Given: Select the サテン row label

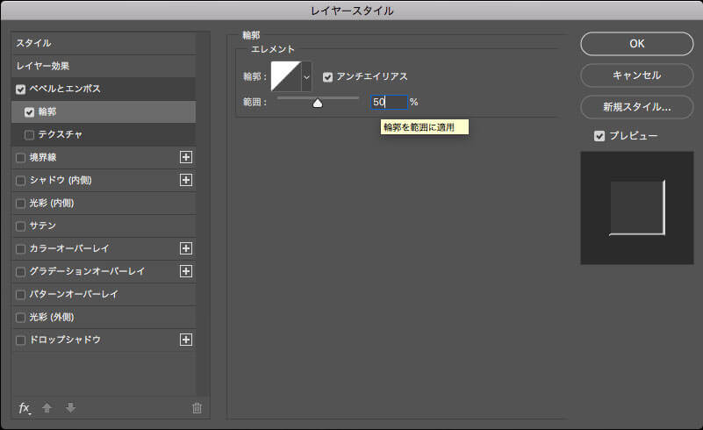Looking at the screenshot, I should pyautogui.click(x=43, y=226).
